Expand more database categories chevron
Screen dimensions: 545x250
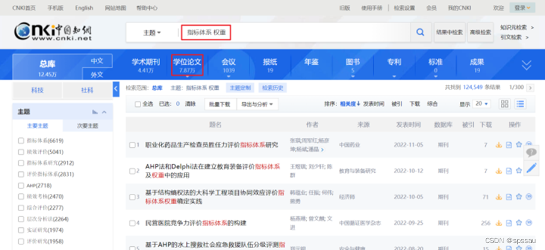coord(527,65)
